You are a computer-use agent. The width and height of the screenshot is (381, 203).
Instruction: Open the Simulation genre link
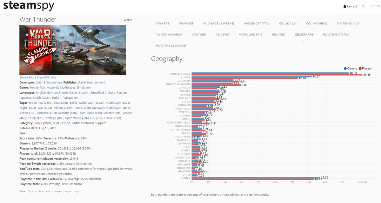pos(84,88)
